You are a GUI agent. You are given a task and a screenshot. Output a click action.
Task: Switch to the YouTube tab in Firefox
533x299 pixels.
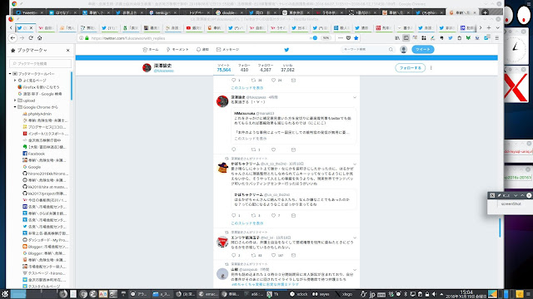tap(194, 27)
